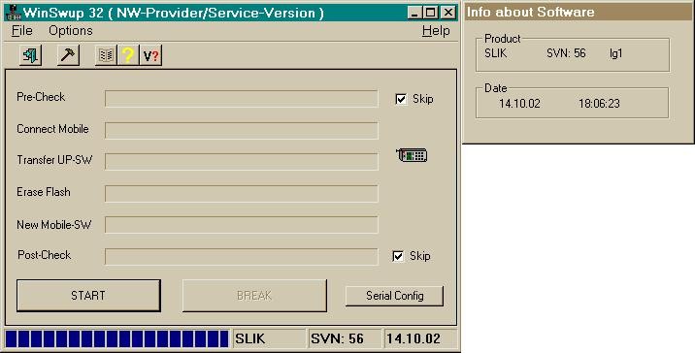
Task: Open the Help menu
Action: tap(436, 31)
